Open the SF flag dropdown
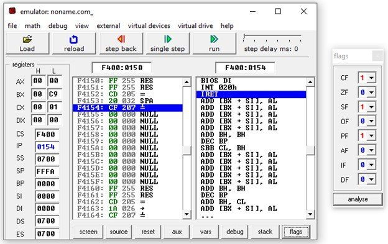The height and width of the screenshot is (244, 388). click(x=371, y=107)
